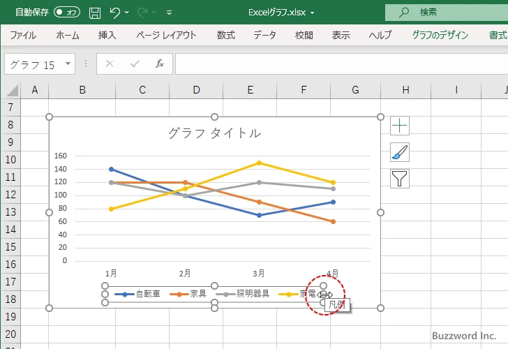This screenshot has height=349, width=508.
Task: Click the Undo arrow icon
Action: [x=115, y=12]
